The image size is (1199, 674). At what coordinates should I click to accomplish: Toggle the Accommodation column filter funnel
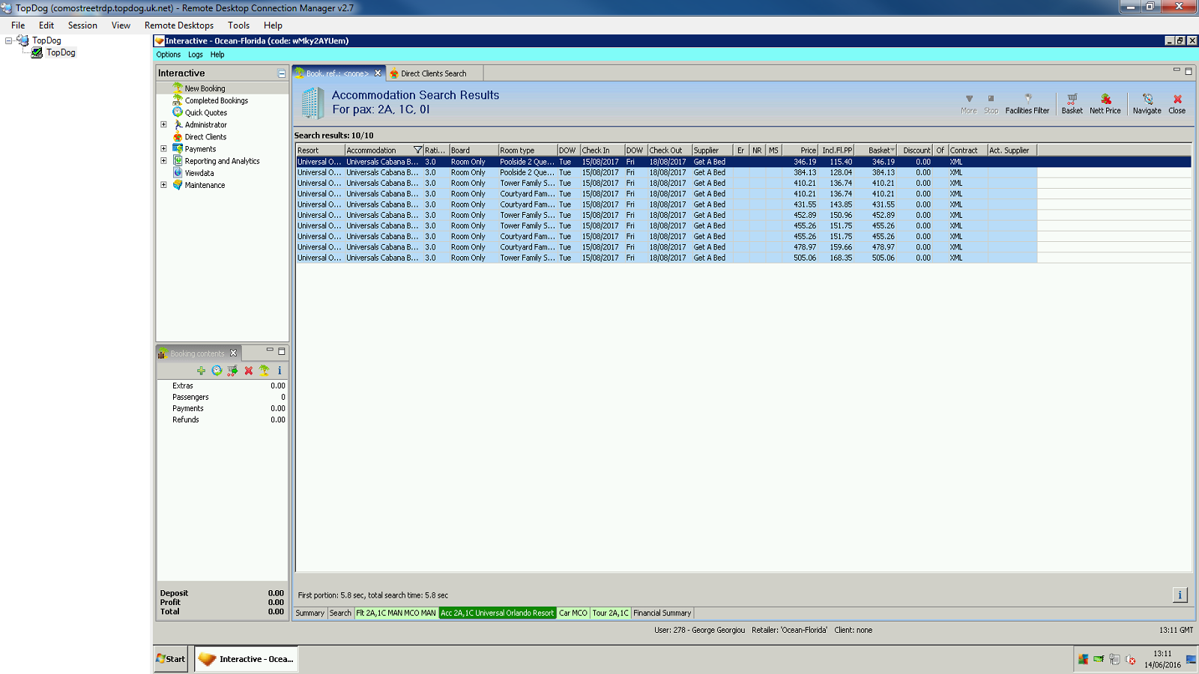417,151
